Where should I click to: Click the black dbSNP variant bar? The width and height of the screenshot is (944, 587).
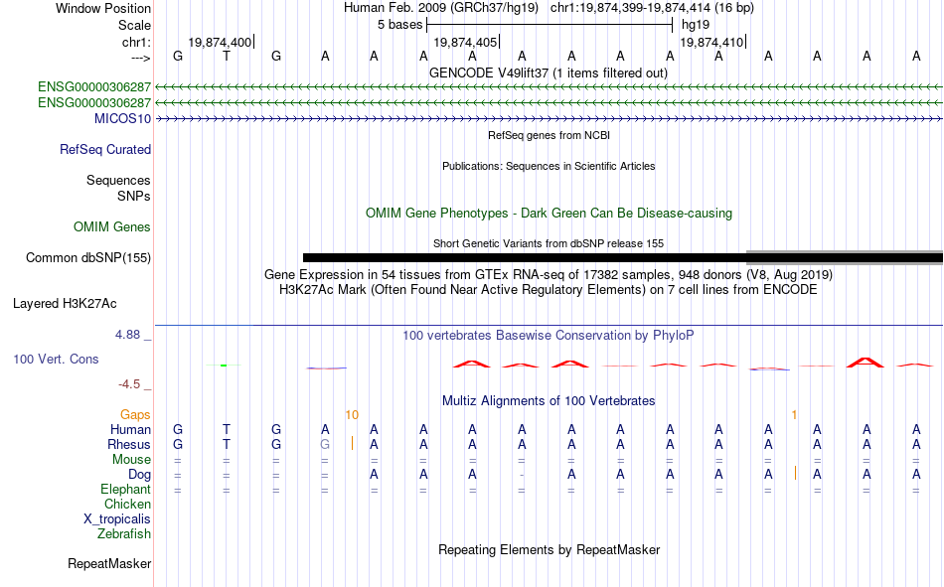[x=622, y=257]
